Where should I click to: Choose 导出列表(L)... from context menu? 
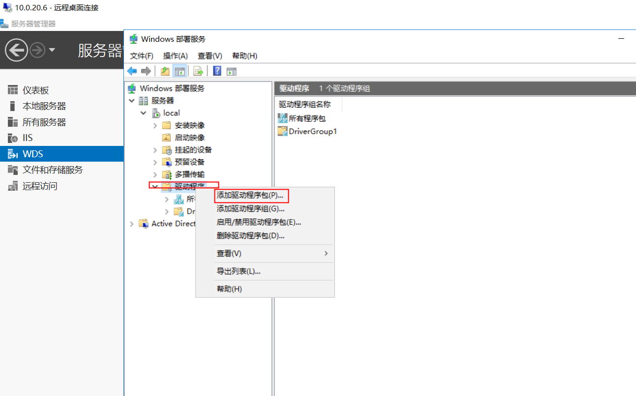(x=265, y=271)
